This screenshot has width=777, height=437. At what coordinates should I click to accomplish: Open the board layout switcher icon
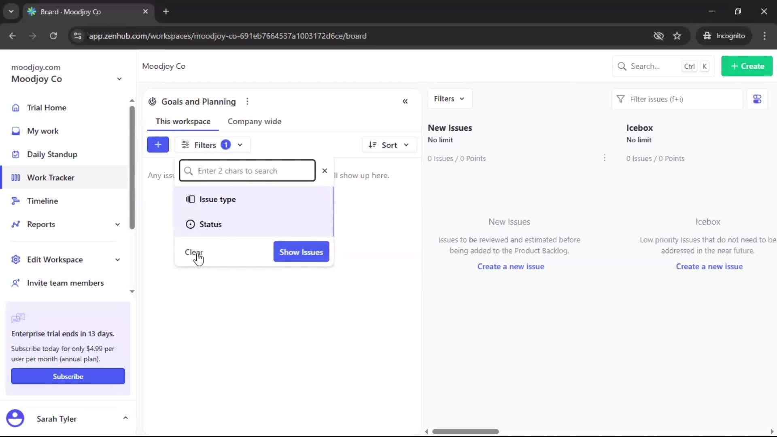[x=757, y=99]
